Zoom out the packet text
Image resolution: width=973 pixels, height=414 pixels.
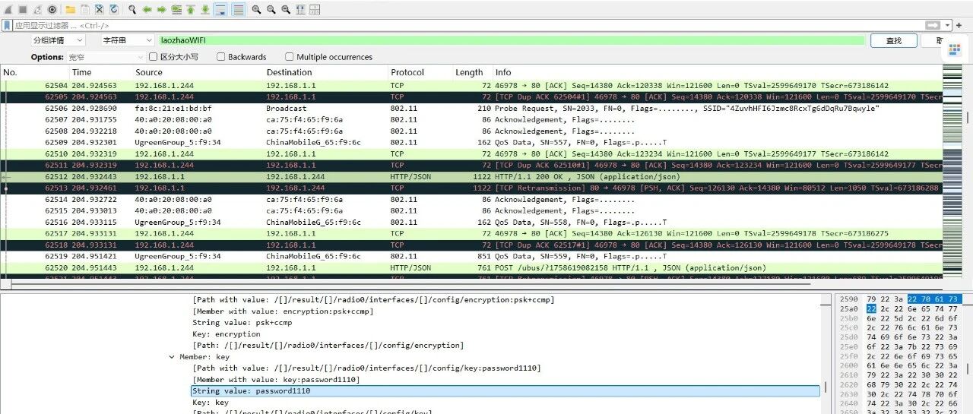[271, 10]
